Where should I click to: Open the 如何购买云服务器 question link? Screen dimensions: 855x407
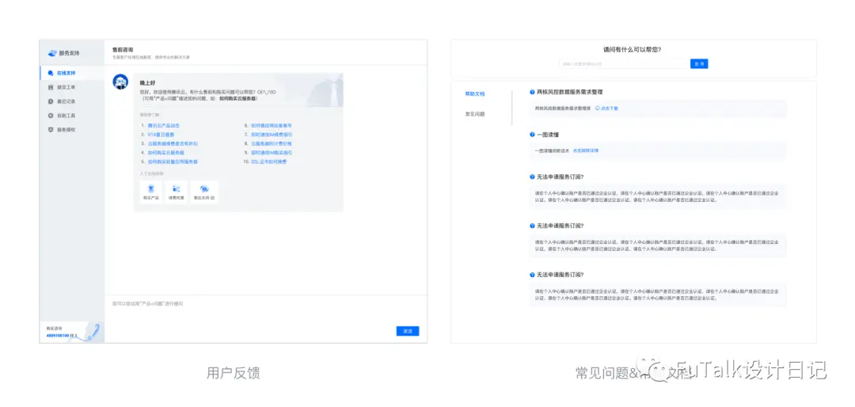165,153
